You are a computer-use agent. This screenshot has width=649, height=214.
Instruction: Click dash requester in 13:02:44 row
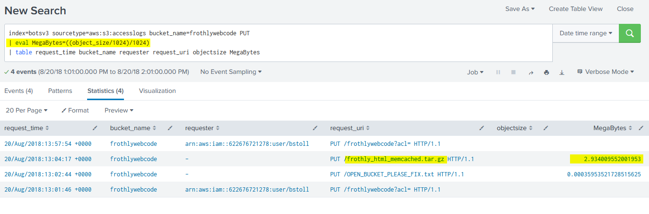(x=187, y=174)
